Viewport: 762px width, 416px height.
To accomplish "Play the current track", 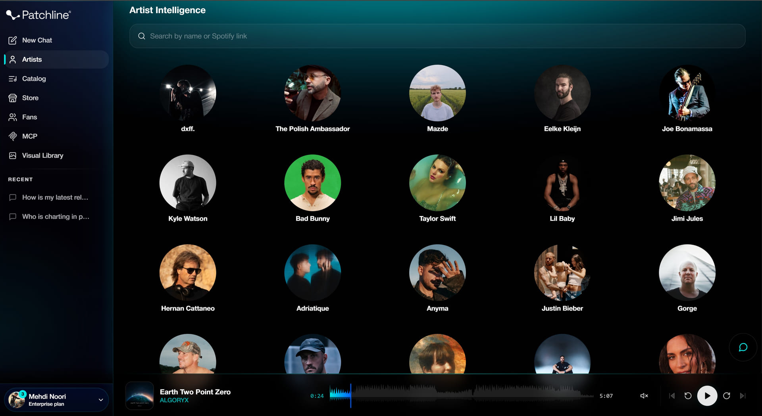I will point(707,396).
